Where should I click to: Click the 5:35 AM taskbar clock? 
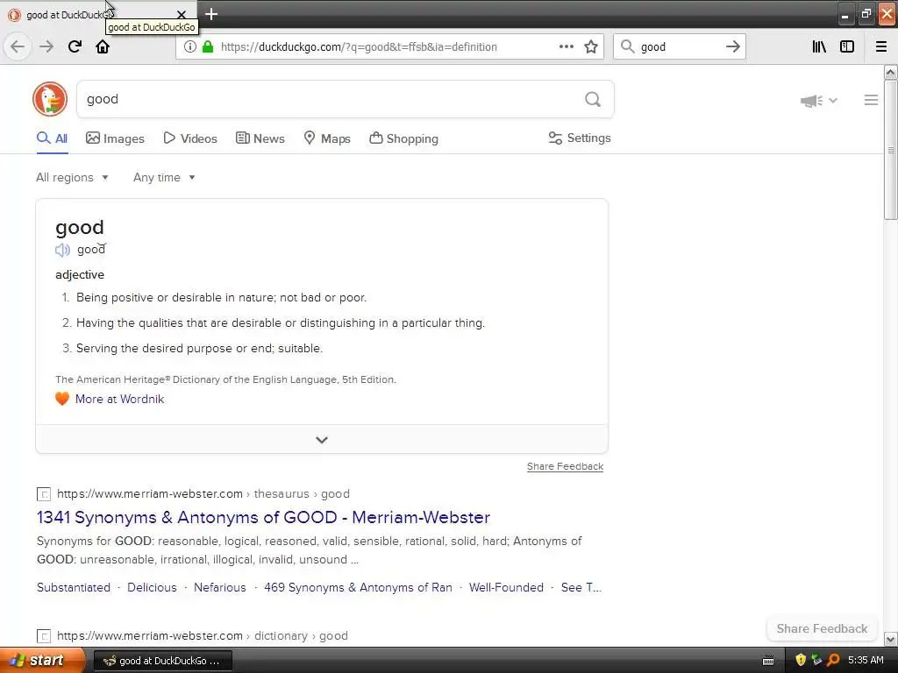point(866,661)
